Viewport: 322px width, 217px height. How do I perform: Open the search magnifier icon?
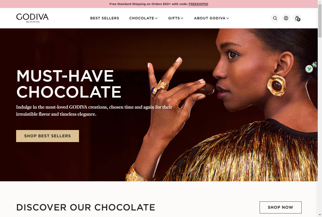(x=275, y=18)
